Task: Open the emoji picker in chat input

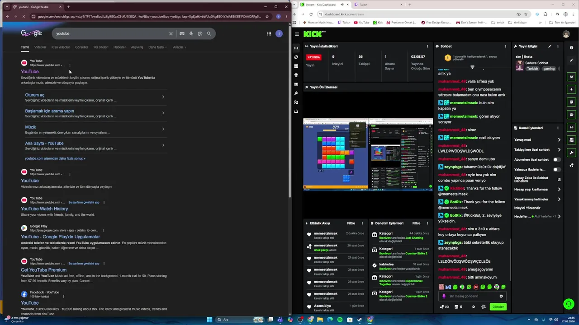Action: click(501, 296)
